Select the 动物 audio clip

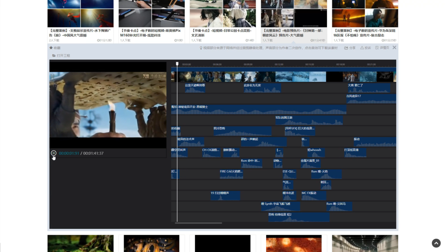point(278,163)
